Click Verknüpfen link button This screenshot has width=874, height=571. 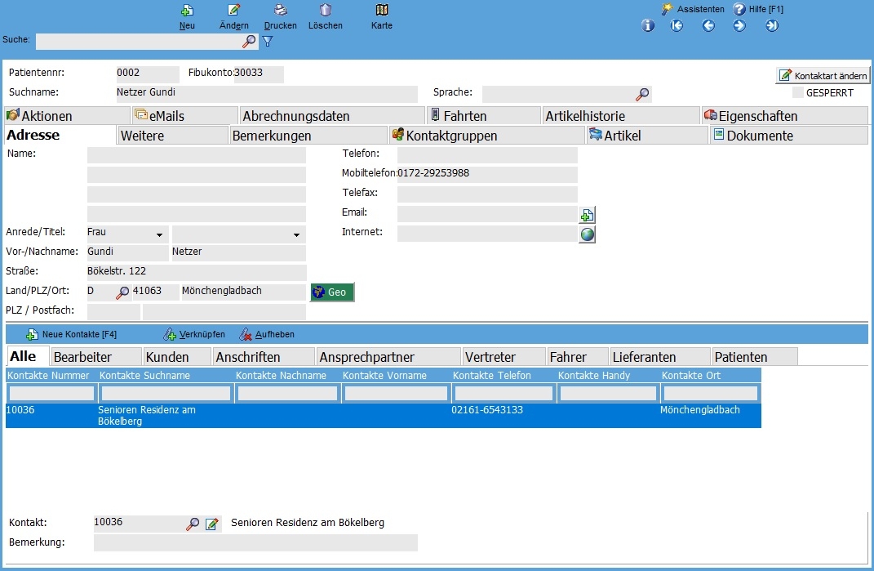pos(194,334)
